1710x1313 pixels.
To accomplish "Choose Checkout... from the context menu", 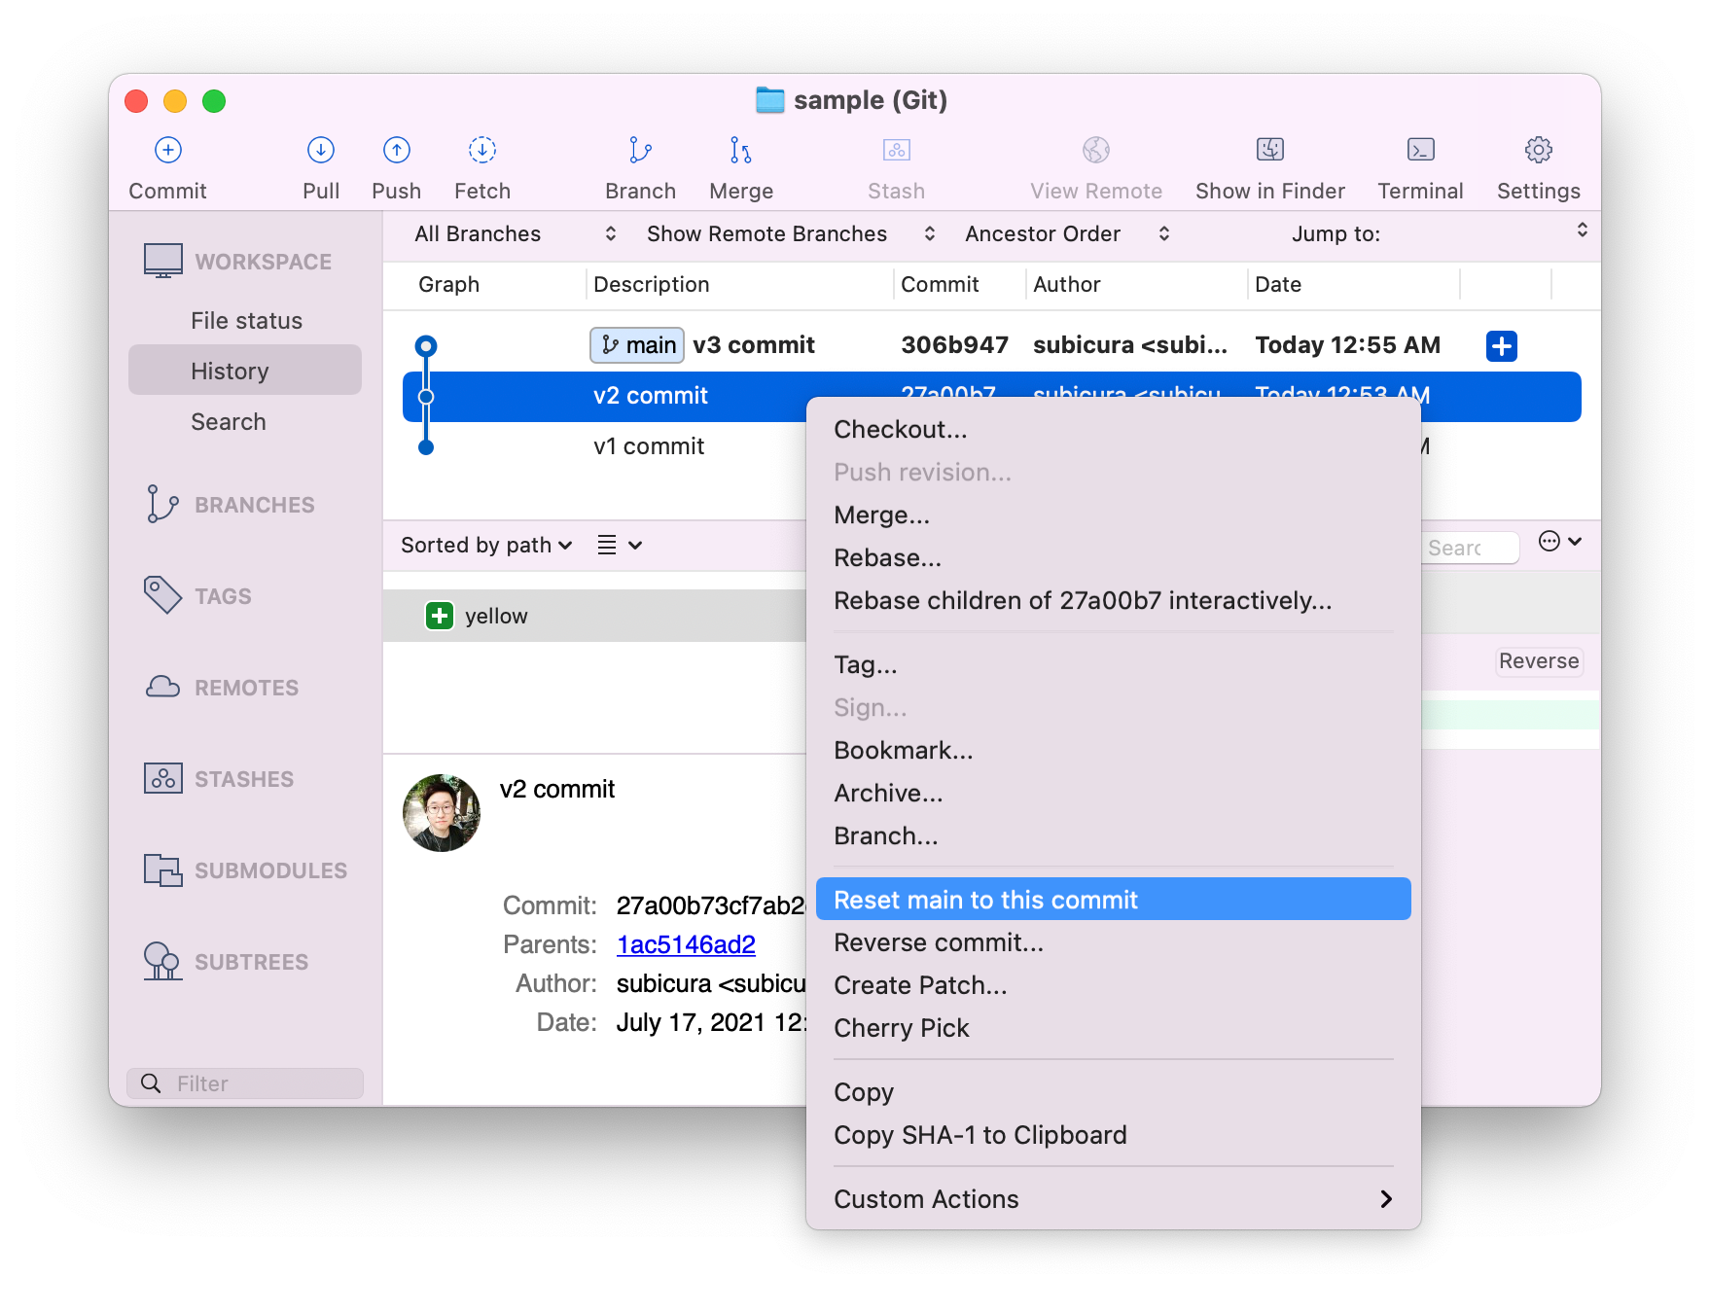I will [x=1114, y=430].
